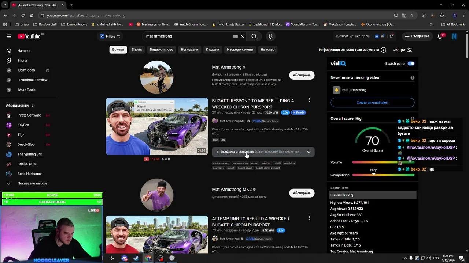Reload the page in the browser
The image size is (469, 263).
coord(23,15)
